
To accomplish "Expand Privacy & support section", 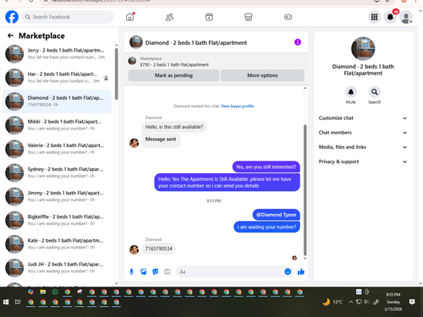I will pos(363,161).
